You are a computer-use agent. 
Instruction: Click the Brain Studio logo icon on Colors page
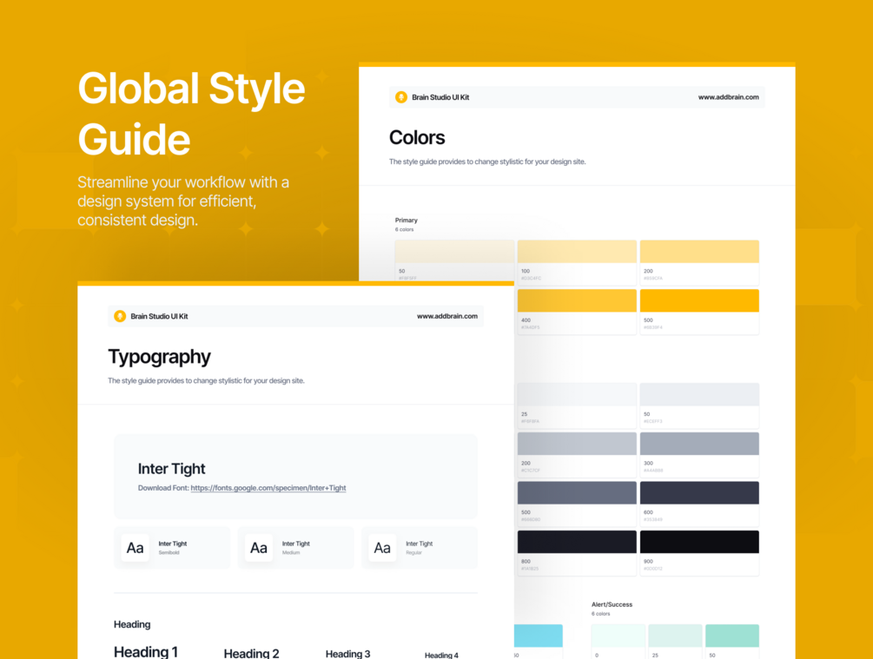[x=400, y=97]
